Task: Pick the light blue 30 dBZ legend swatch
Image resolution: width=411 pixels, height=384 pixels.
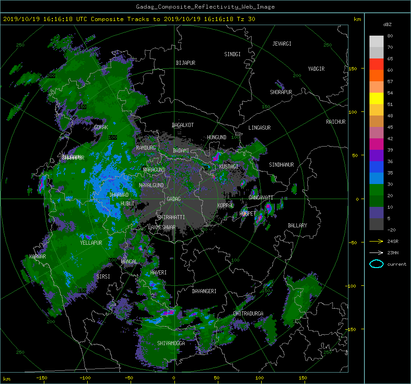Action: click(376, 178)
